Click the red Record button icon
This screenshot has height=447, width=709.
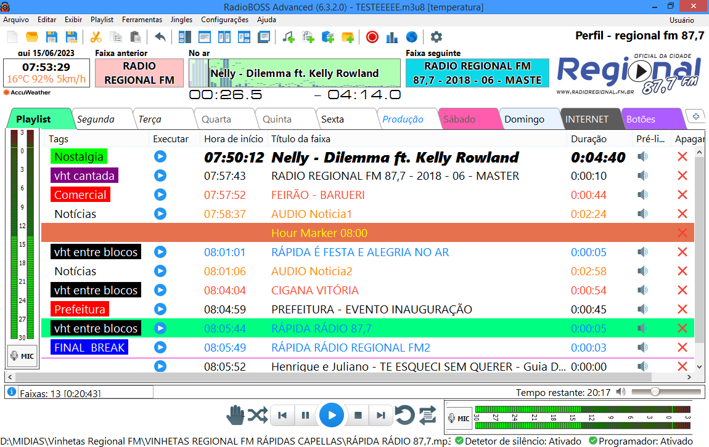(372, 37)
